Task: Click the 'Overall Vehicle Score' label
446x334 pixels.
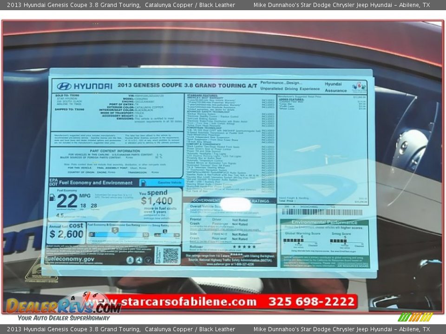Action: [x=205, y=206]
